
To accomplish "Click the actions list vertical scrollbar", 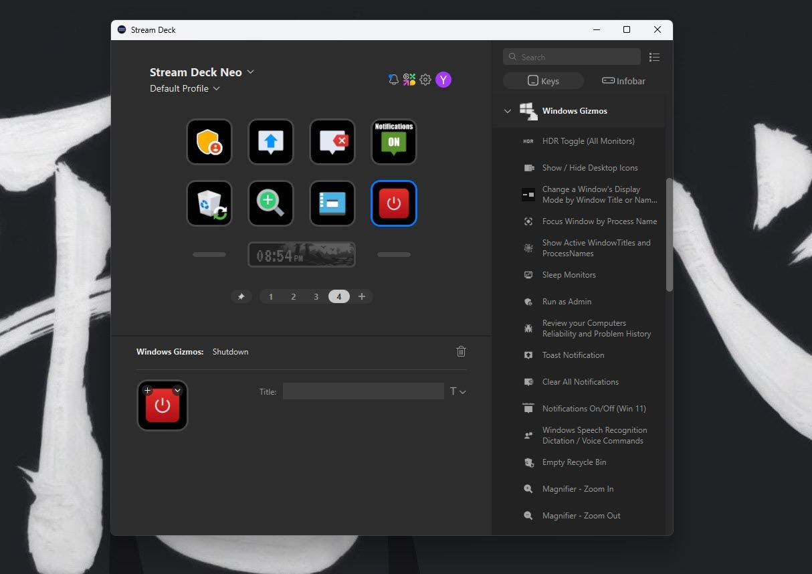I will click(670, 234).
